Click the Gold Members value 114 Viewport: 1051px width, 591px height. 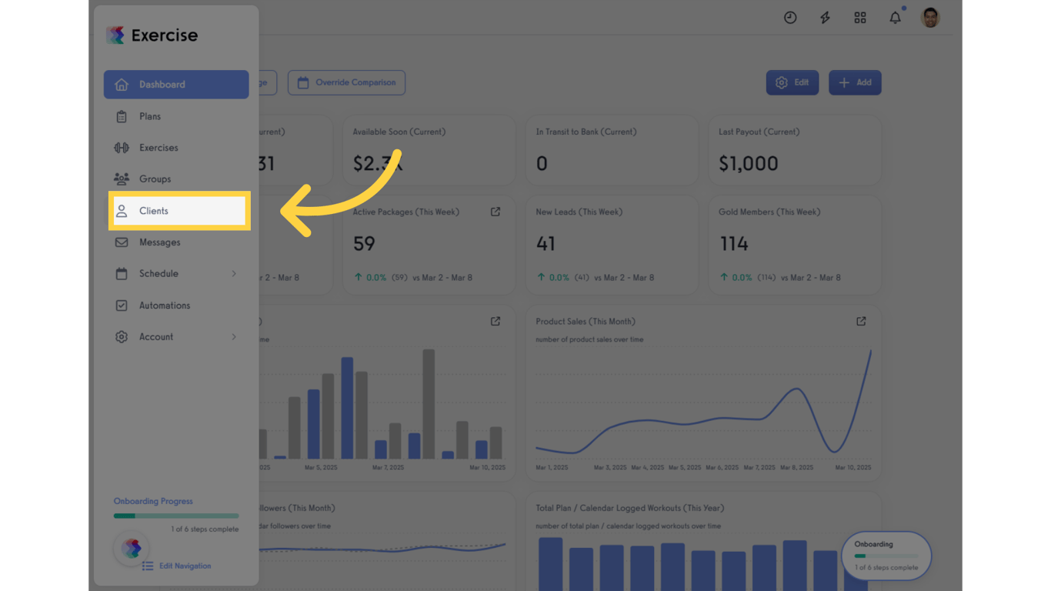[733, 244]
